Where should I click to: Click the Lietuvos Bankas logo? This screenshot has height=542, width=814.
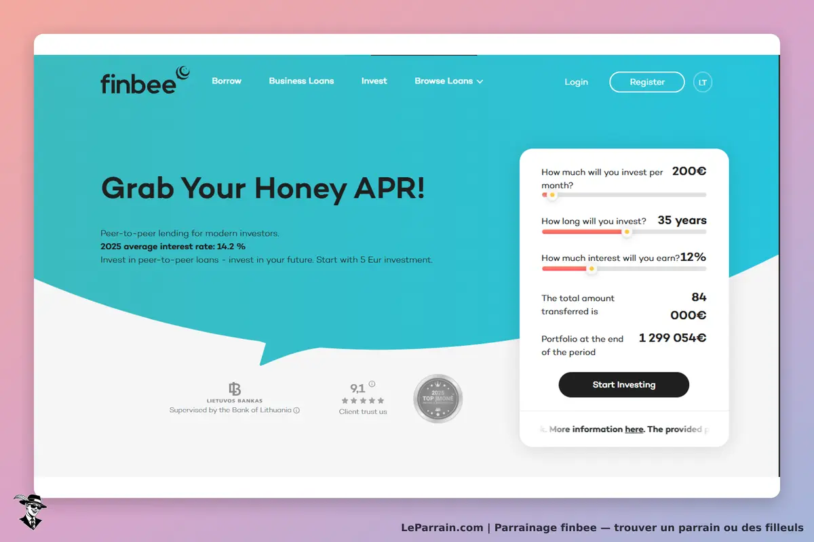(x=235, y=392)
